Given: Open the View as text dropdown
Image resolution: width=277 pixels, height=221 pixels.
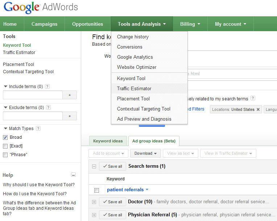Looking at the screenshot, I should [180, 153].
